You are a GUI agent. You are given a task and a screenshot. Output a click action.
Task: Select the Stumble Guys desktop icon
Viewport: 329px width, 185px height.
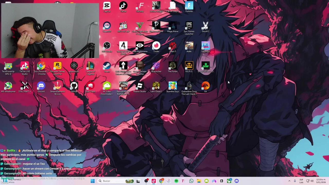click(x=173, y=87)
